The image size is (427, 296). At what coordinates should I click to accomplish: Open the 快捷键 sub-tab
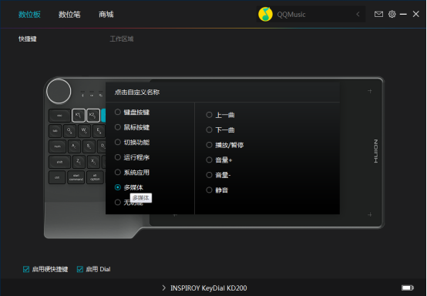28,39
